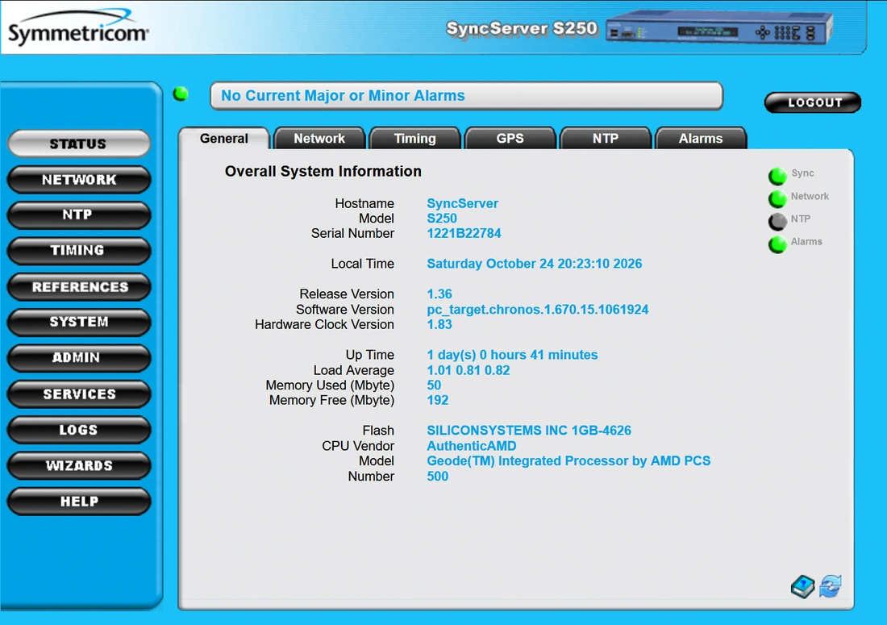Click the Symmetricom logo

point(78,27)
